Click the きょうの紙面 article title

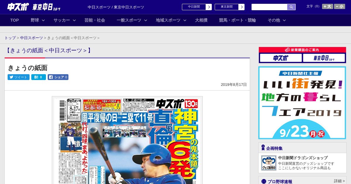(27, 68)
